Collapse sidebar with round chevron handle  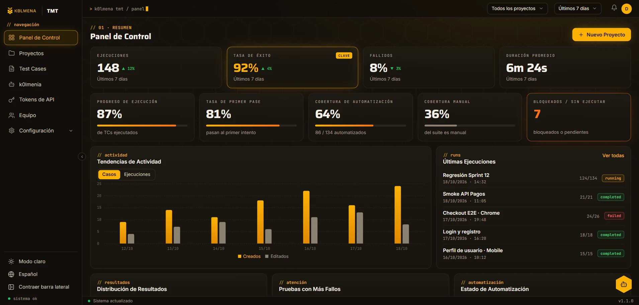click(82, 157)
